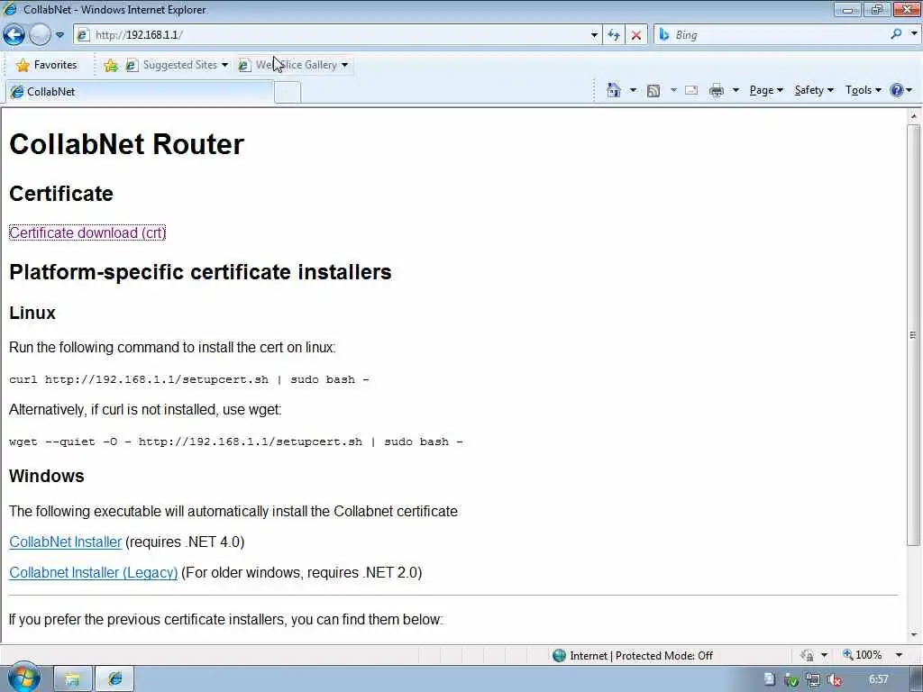Open the Windows Start button
The height and width of the screenshot is (692, 923).
[x=23, y=678]
